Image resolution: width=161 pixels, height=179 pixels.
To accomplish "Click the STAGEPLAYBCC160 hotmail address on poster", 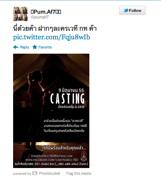I will coord(52,156).
